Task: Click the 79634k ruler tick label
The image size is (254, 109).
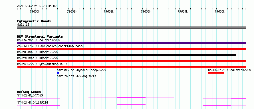Action: pyautogui.click(x=183, y=11)
